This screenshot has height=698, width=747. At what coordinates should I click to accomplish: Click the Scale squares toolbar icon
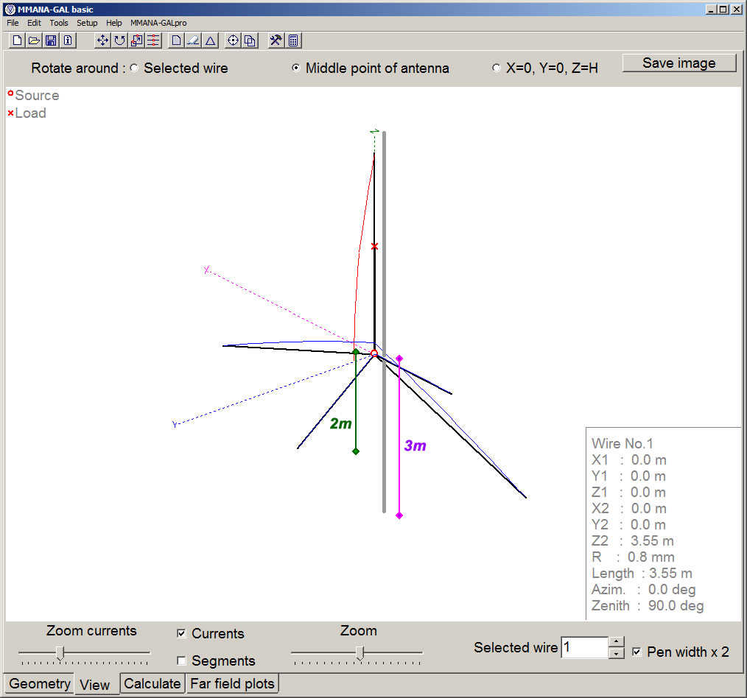click(x=137, y=40)
